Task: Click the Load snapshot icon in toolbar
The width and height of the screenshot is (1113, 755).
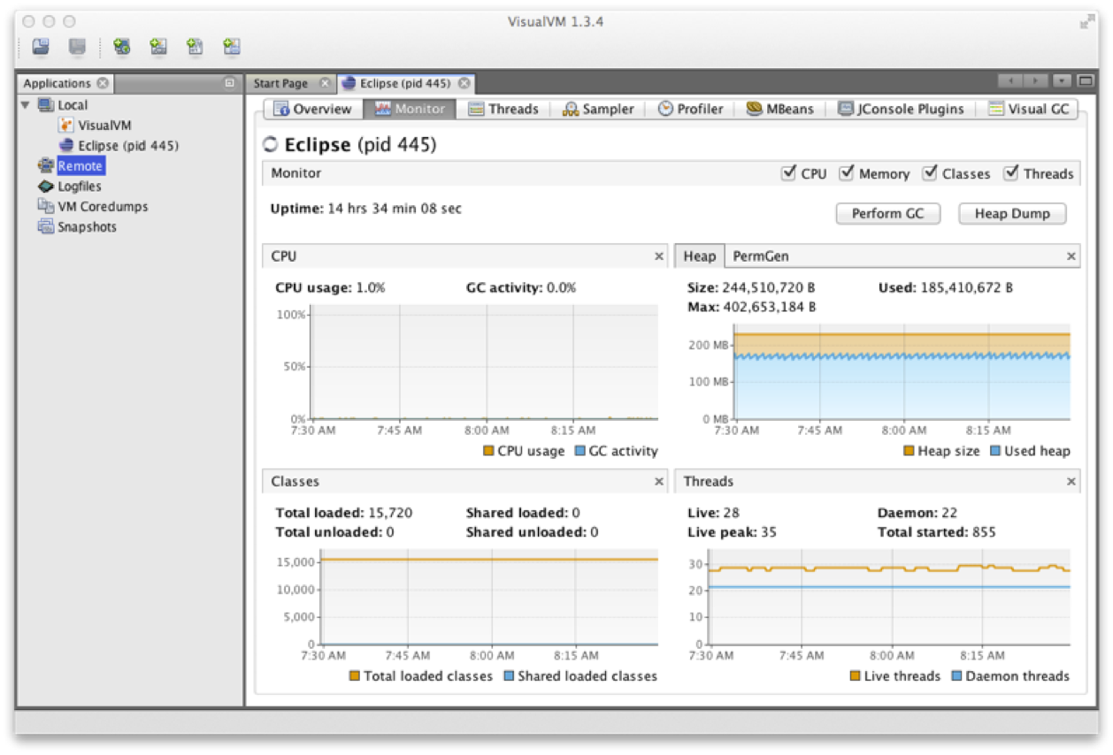Action: 42,47
